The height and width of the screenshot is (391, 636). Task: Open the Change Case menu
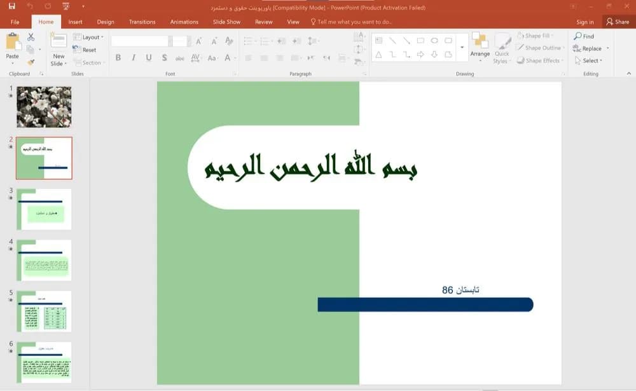(x=212, y=58)
